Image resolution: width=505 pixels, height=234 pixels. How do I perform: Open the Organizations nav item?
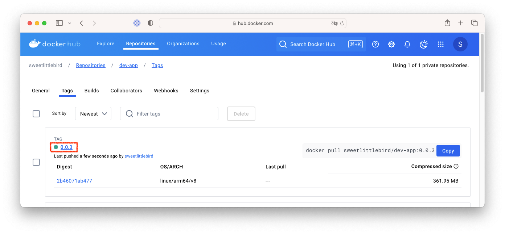click(x=183, y=43)
